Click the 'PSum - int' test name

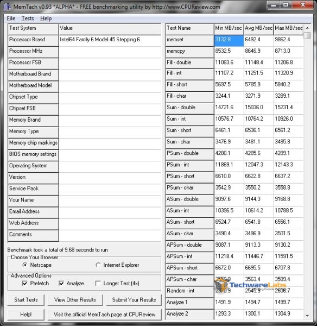pyautogui.click(x=189, y=166)
